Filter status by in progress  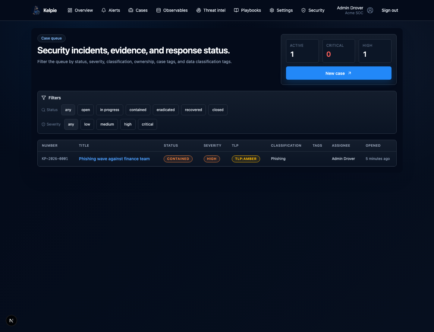pos(110,110)
